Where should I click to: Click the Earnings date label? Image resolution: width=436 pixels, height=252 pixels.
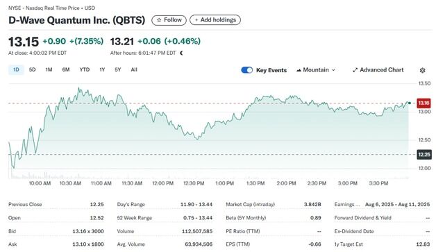347,204
